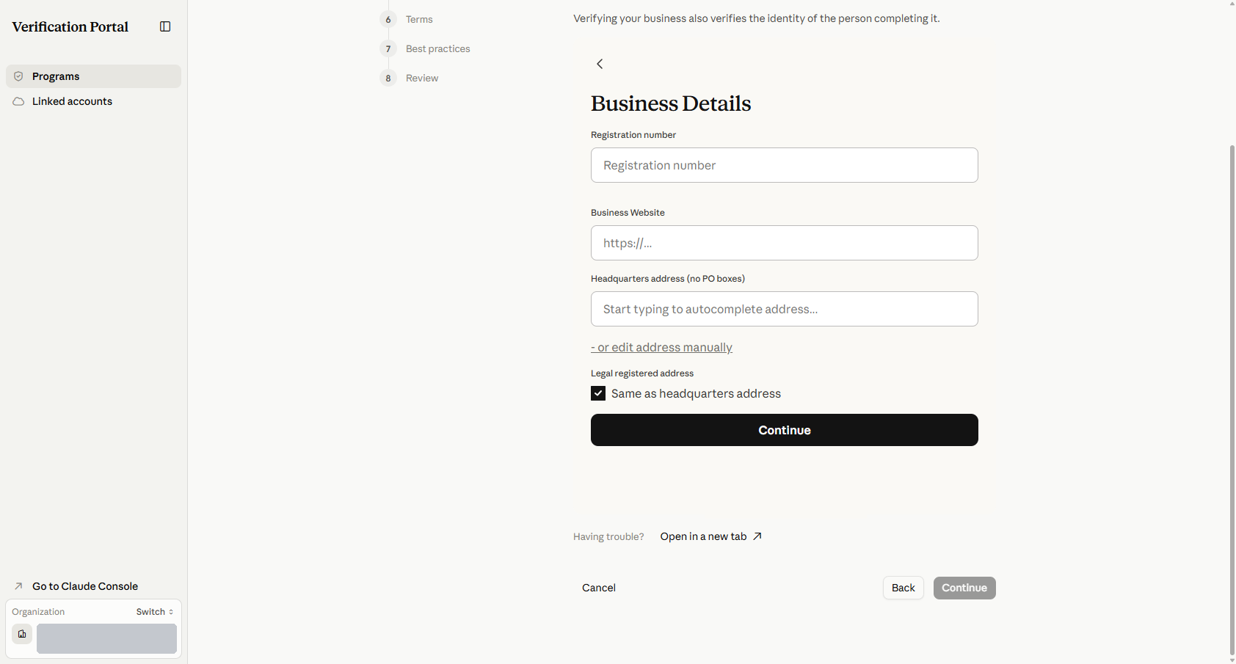Open the Programs menu item
Image resolution: width=1236 pixels, height=664 pixels.
click(93, 76)
